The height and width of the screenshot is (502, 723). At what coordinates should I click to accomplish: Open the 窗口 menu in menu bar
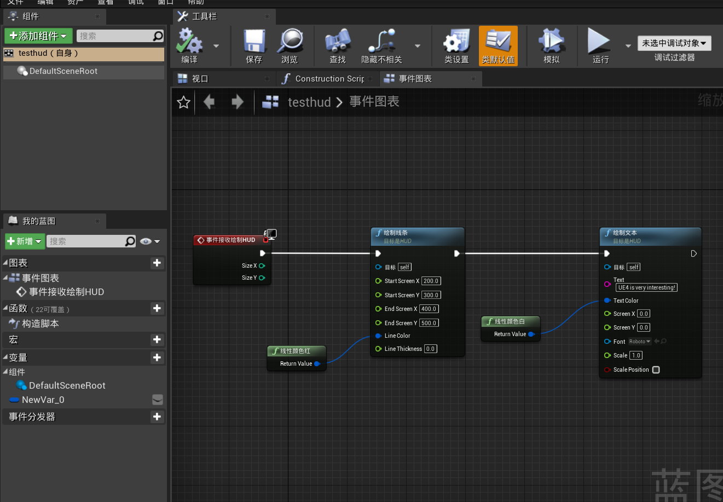click(166, 3)
